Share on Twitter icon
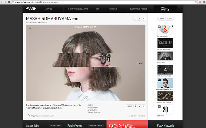The width and height of the screenshot is (206, 128). (140, 106)
